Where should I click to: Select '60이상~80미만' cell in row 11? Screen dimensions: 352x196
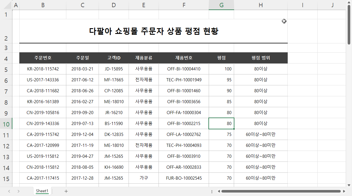[x=261, y=134]
